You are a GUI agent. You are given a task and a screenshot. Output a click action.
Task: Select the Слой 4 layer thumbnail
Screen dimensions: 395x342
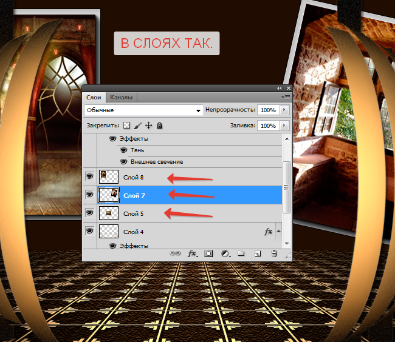(109, 231)
